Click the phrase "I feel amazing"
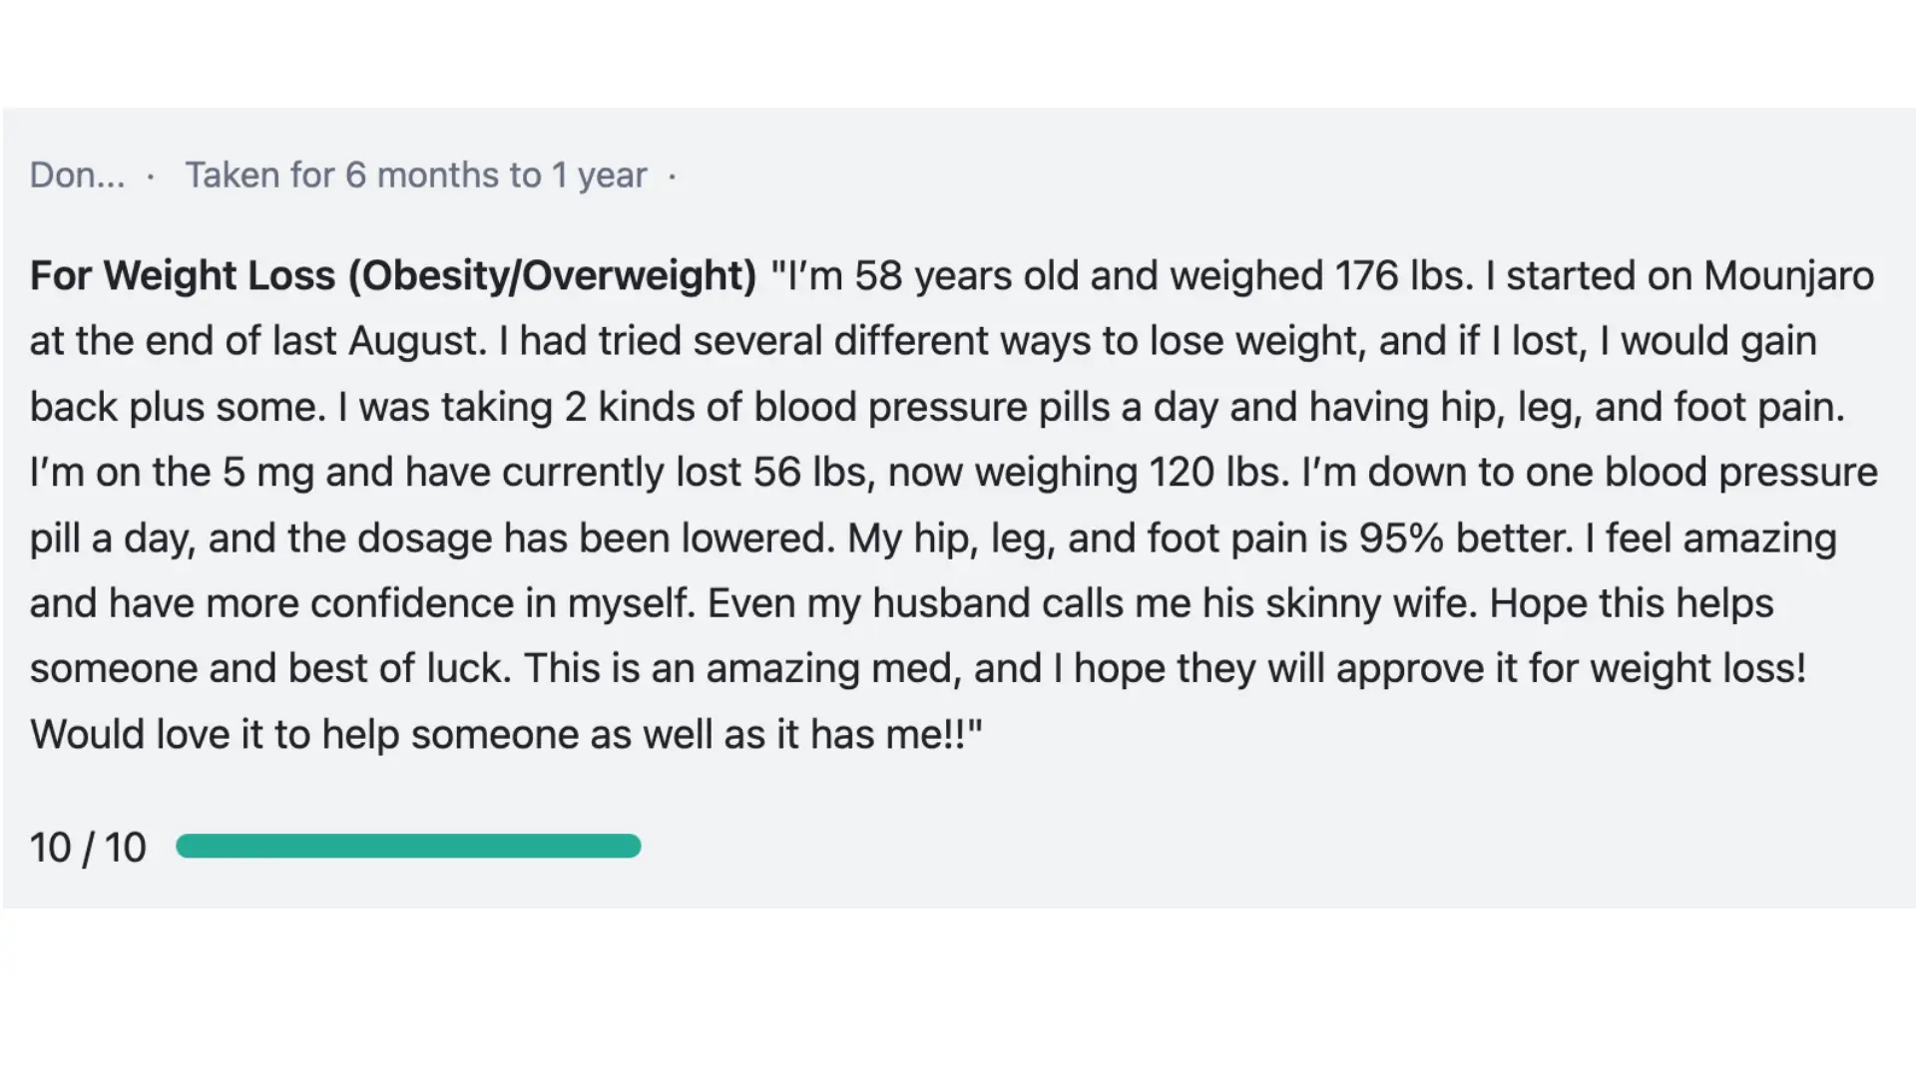Viewport: 1916px width, 1077px height. (1711, 538)
